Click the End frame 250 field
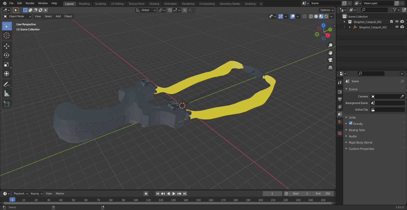Screen dimensions: 407x210 [323, 194]
